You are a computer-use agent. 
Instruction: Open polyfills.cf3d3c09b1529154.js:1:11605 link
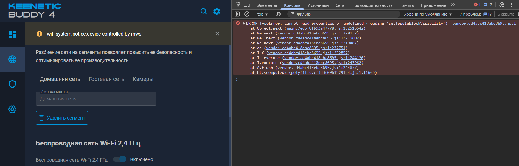[x=333, y=72]
